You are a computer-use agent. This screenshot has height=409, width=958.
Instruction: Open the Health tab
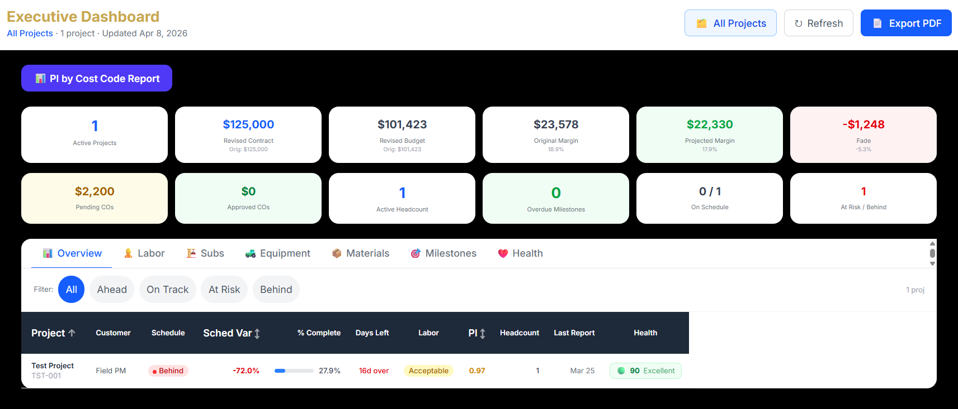(x=521, y=253)
